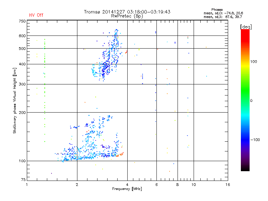Click the y-axis tick label '200'
This screenshot has height=201, width=268.
click(22, 113)
